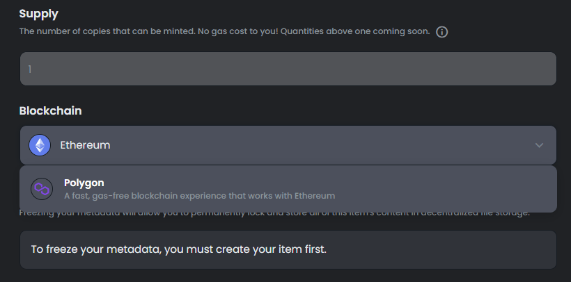Viewport: 571px width, 282px height.
Task: Click the purple Polygon logo icon
Action: (42, 189)
